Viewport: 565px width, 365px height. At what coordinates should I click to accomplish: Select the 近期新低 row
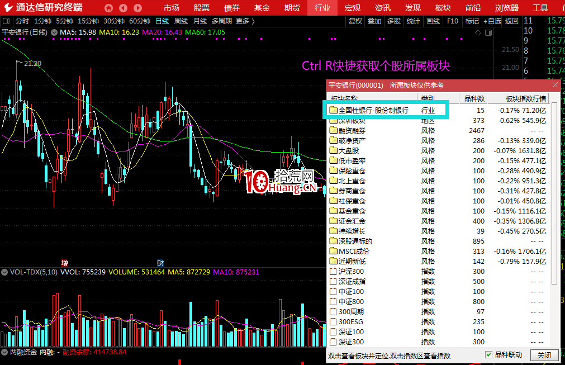439,261
